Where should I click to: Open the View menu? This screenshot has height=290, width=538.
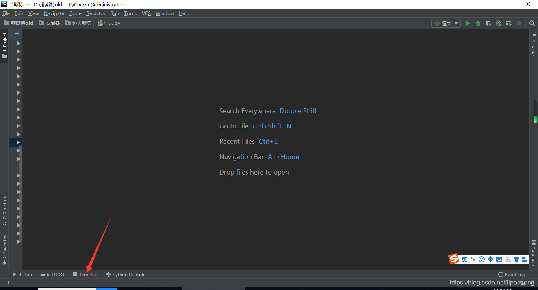(x=33, y=13)
